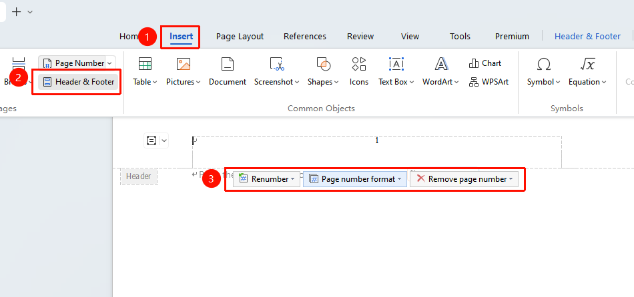Click the page number 1 in header
The height and width of the screenshot is (297, 634).
point(377,141)
